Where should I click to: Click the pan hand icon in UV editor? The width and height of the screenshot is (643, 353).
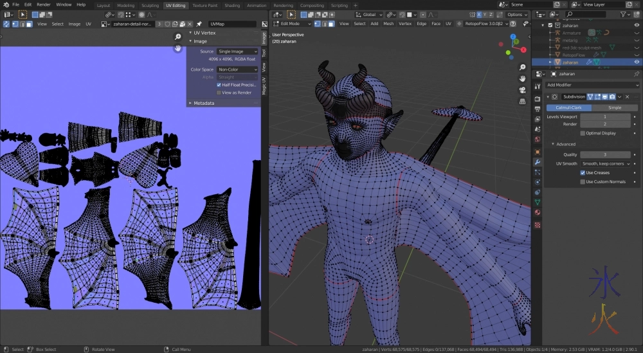[x=178, y=48]
